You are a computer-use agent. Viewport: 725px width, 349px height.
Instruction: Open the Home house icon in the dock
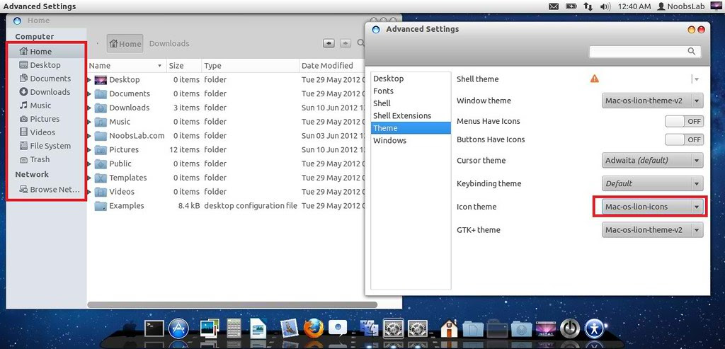click(x=448, y=328)
